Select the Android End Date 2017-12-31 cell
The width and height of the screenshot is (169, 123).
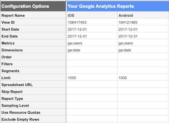[x=143, y=36]
